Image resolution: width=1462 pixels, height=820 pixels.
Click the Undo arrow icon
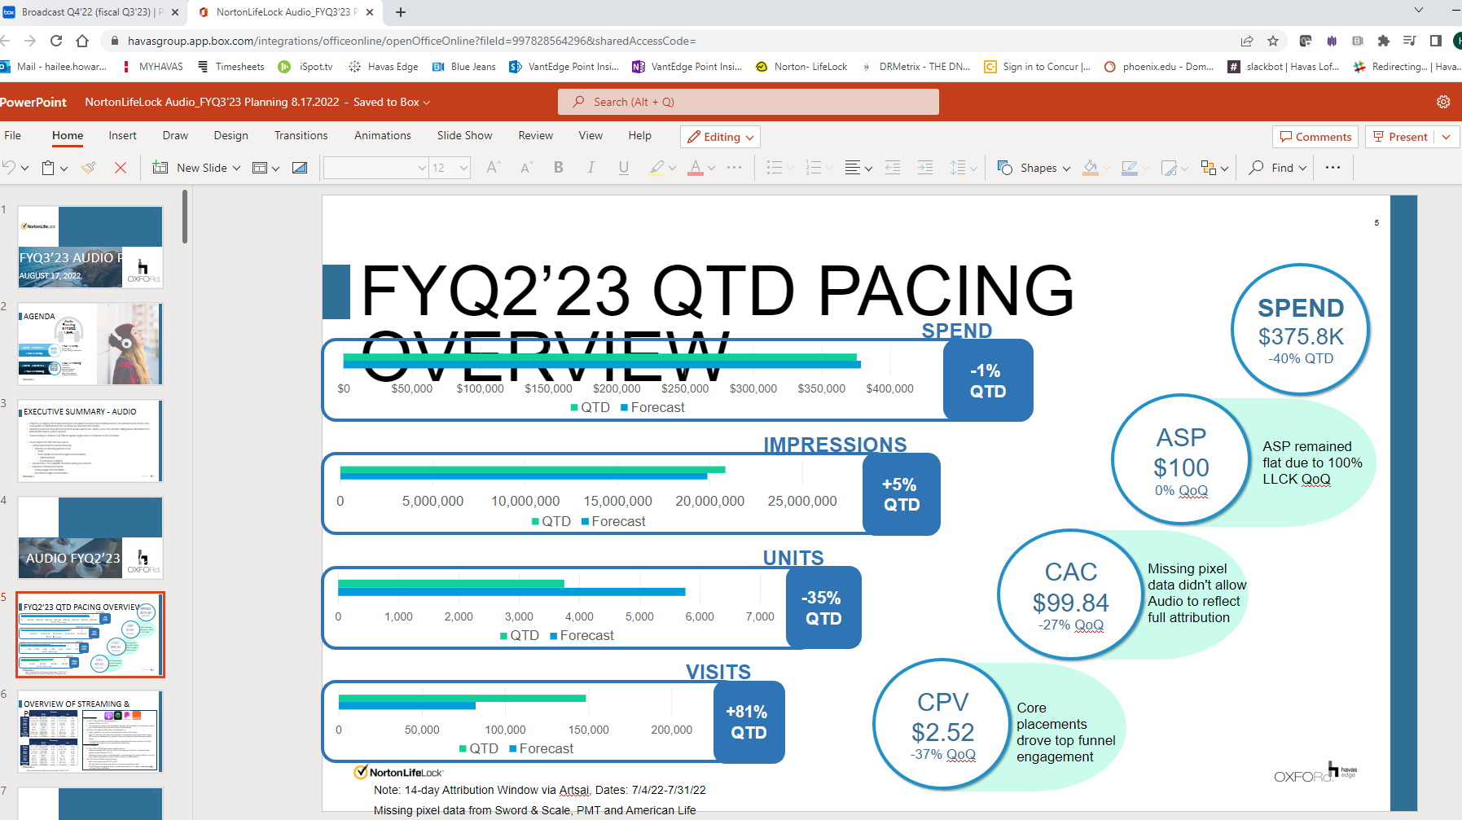coord(9,168)
